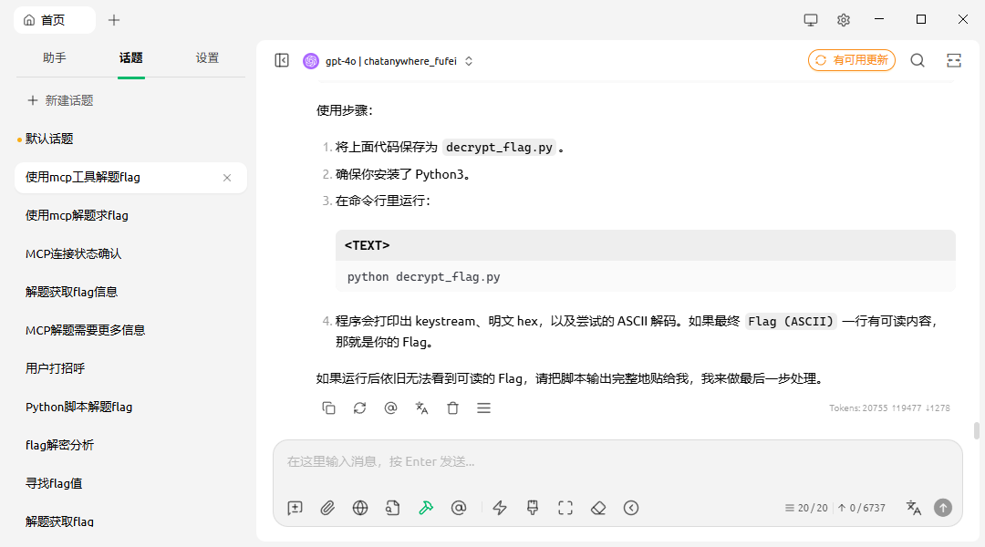Image resolution: width=985 pixels, height=547 pixels.
Task: Delete this message with trash icon
Action: tap(452, 408)
